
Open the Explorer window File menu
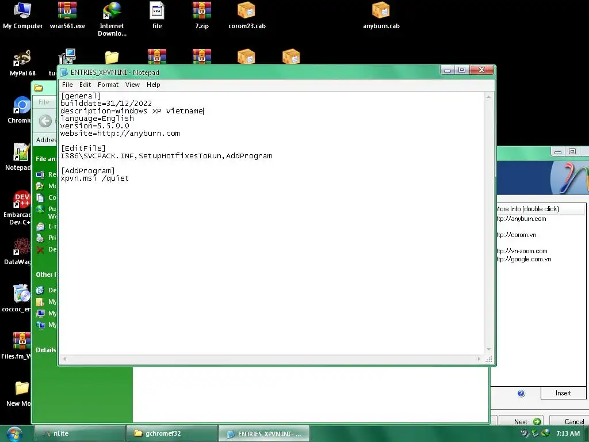click(44, 102)
